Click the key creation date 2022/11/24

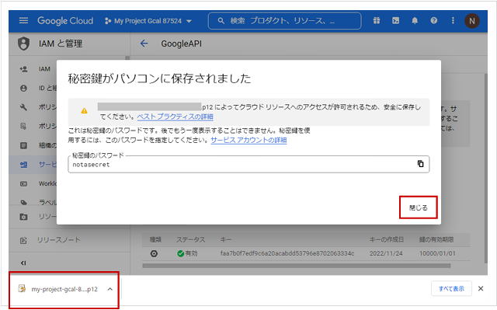pos(386,253)
